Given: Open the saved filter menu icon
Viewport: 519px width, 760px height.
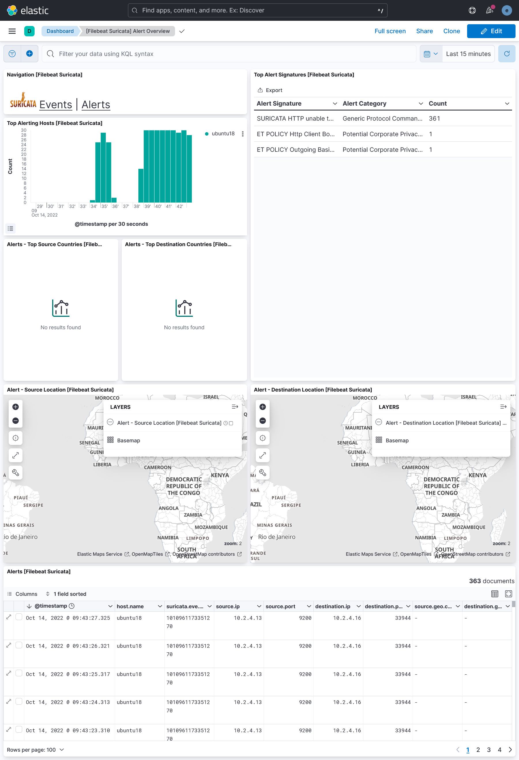Looking at the screenshot, I should point(12,54).
